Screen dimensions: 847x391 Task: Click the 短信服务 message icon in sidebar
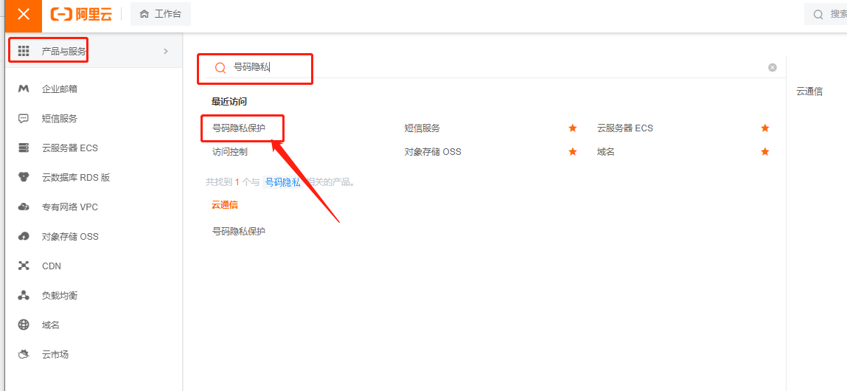coord(24,119)
